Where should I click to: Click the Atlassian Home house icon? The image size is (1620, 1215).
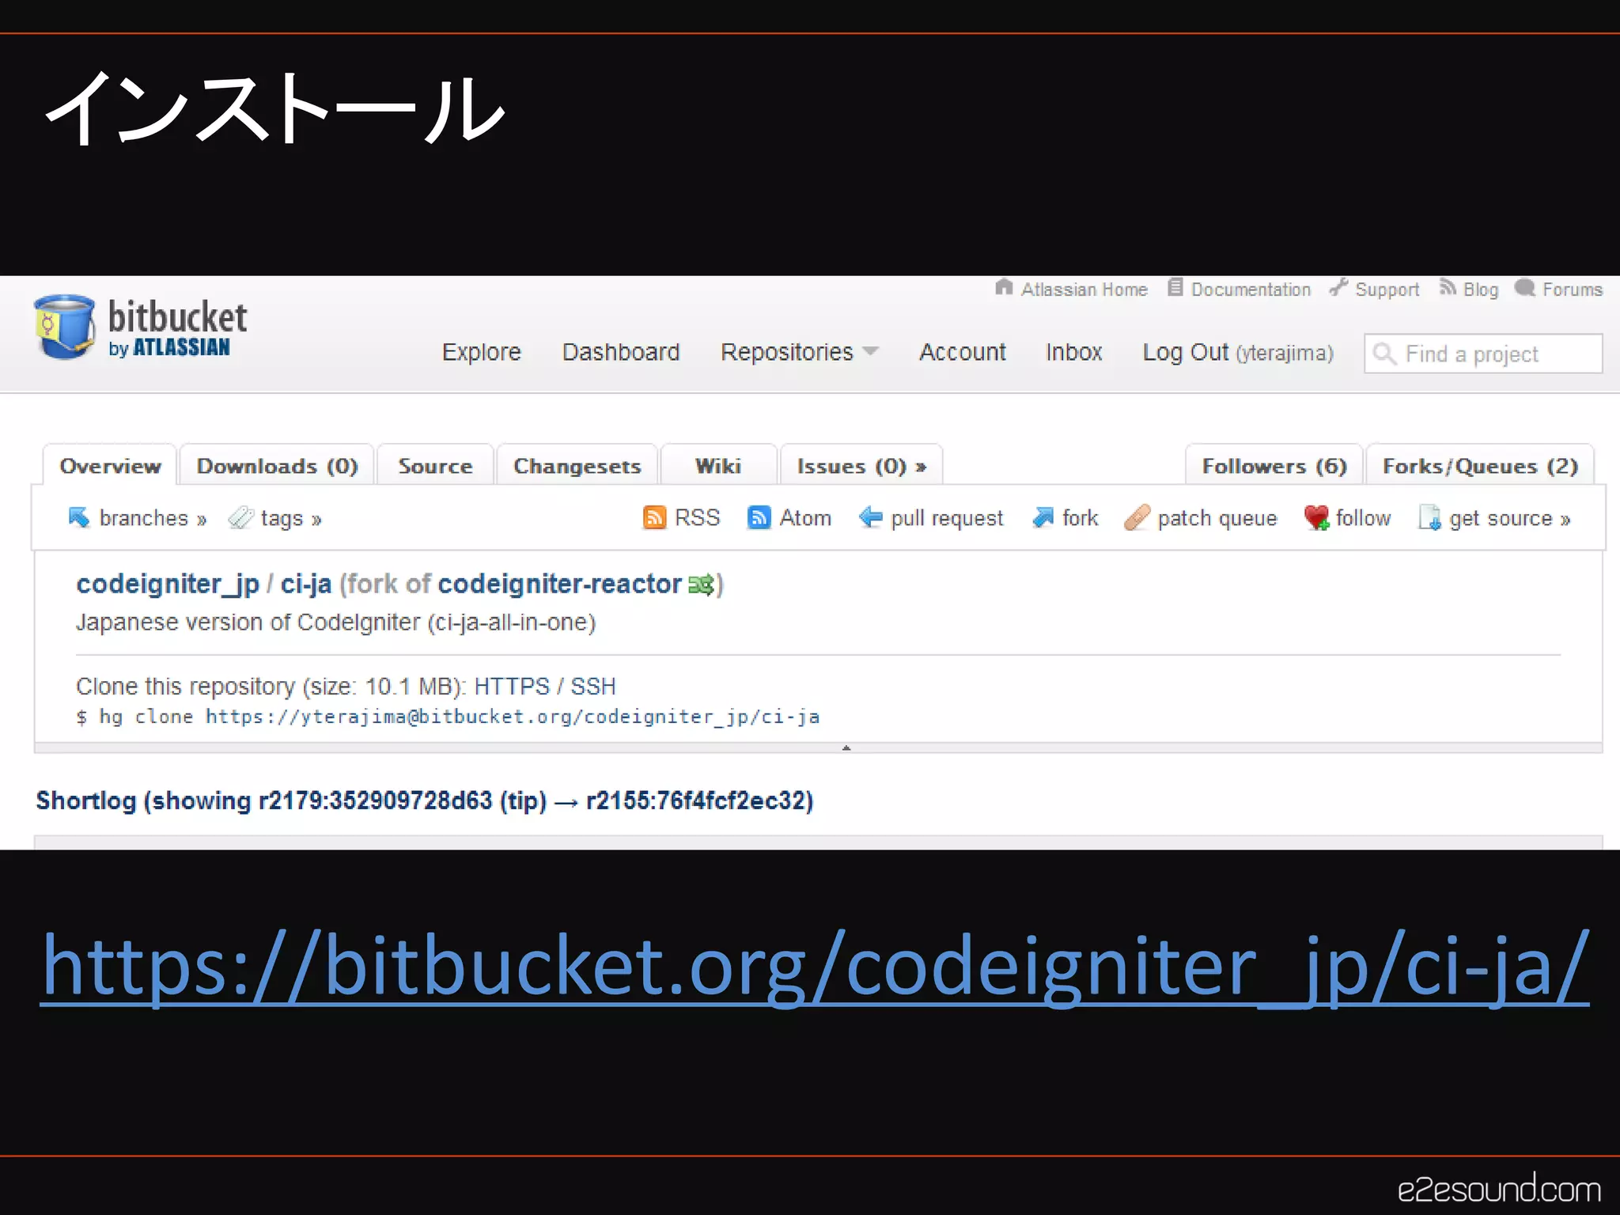(x=1004, y=288)
